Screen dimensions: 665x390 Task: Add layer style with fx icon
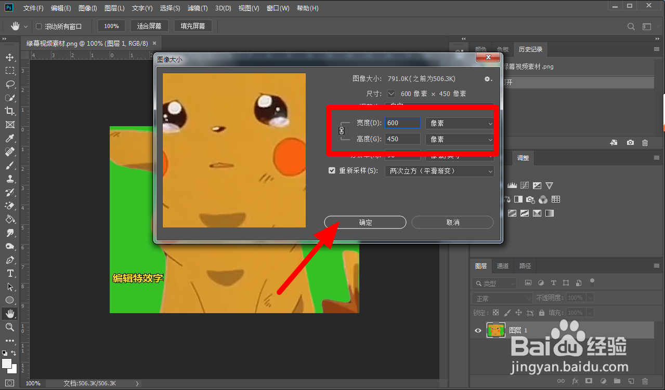(575, 381)
